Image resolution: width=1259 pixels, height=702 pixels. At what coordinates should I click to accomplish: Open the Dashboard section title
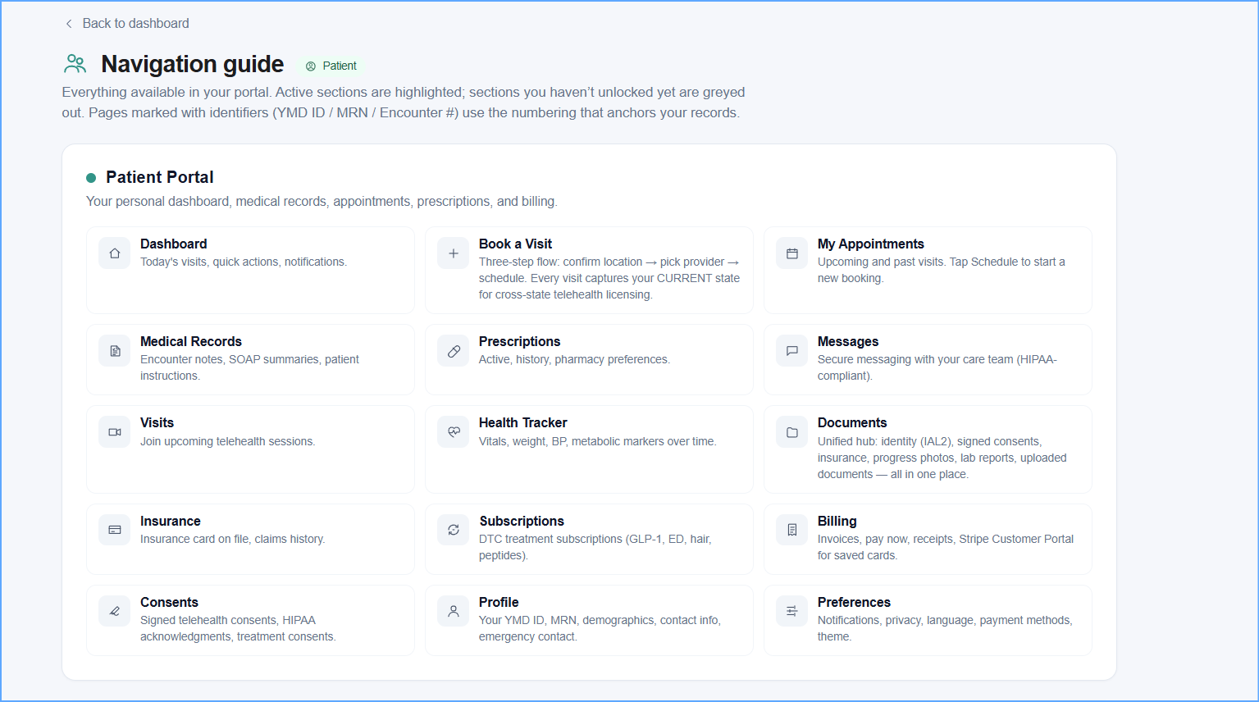pyautogui.click(x=174, y=244)
